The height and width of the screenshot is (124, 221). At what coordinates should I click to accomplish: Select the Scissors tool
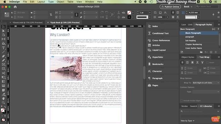click(3, 73)
